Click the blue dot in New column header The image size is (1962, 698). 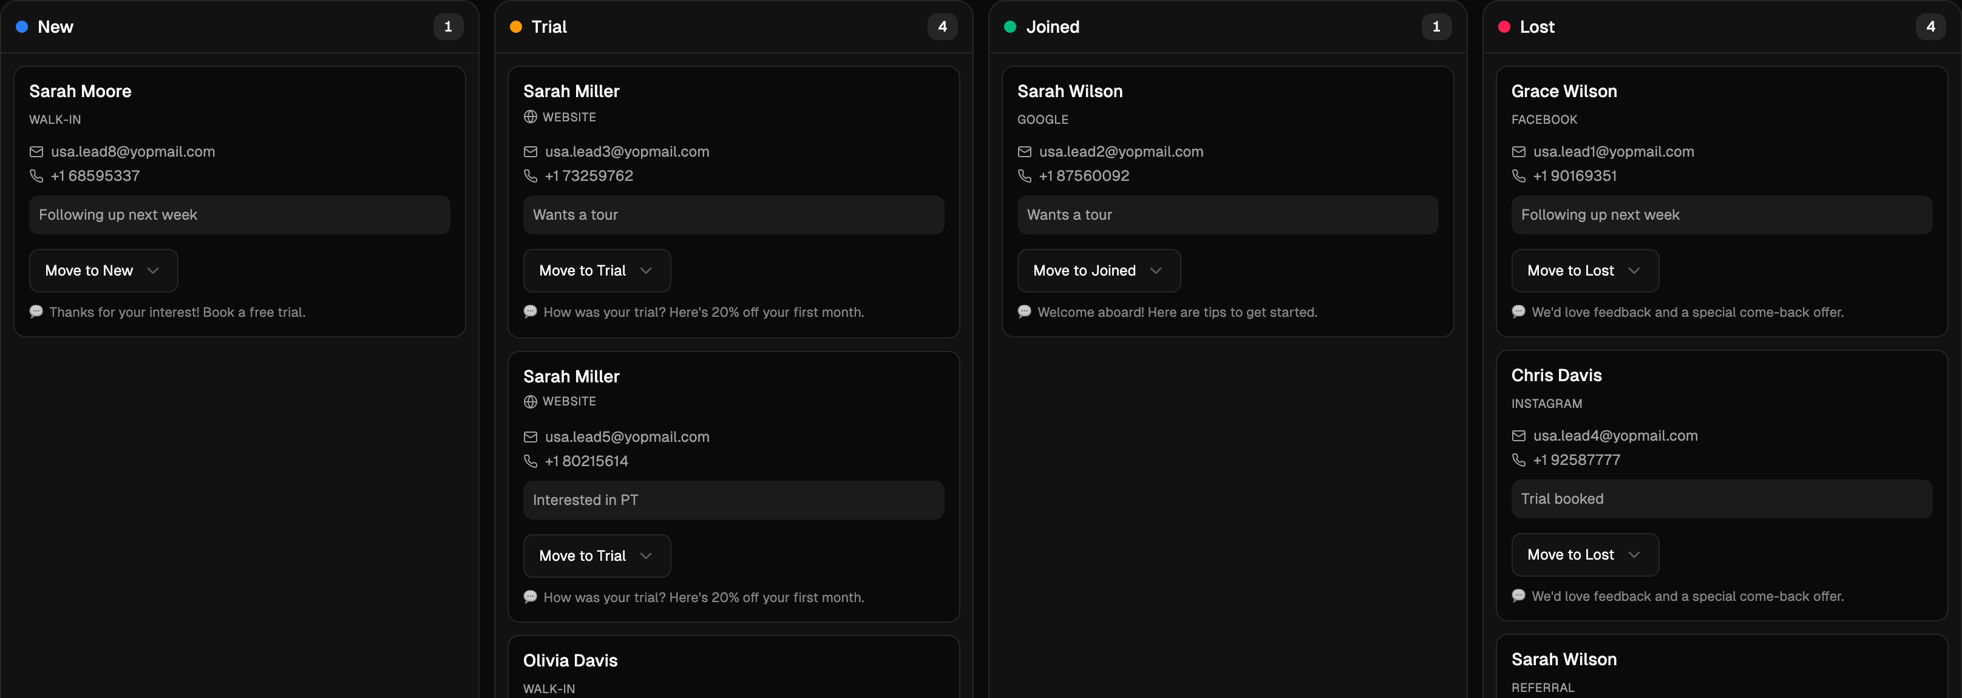coord(22,27)
